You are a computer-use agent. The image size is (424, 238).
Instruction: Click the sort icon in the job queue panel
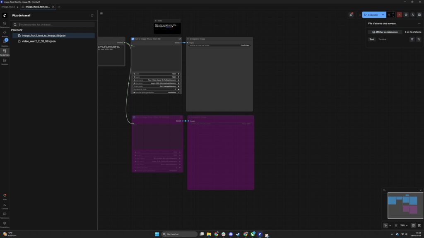click(419, 39)
